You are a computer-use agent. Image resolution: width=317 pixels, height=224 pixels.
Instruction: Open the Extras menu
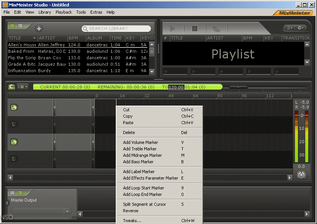(96, 12)
